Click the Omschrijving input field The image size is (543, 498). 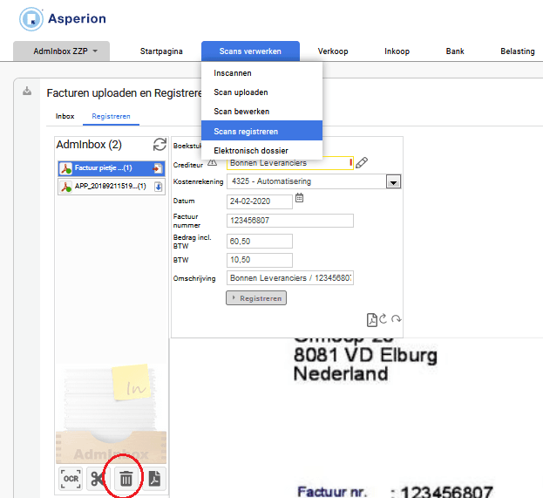click(x=290, y=278)
